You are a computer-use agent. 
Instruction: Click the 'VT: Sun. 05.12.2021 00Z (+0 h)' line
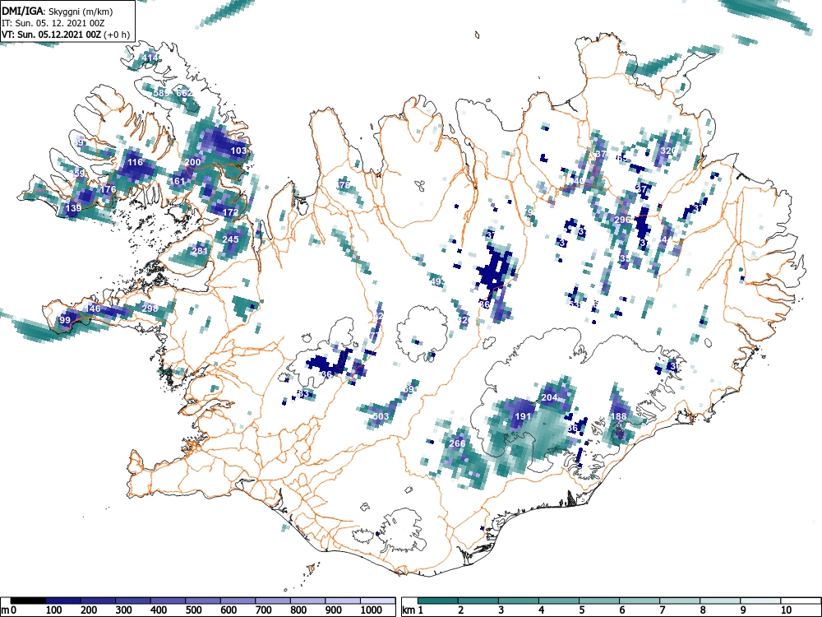click(66, 35)
